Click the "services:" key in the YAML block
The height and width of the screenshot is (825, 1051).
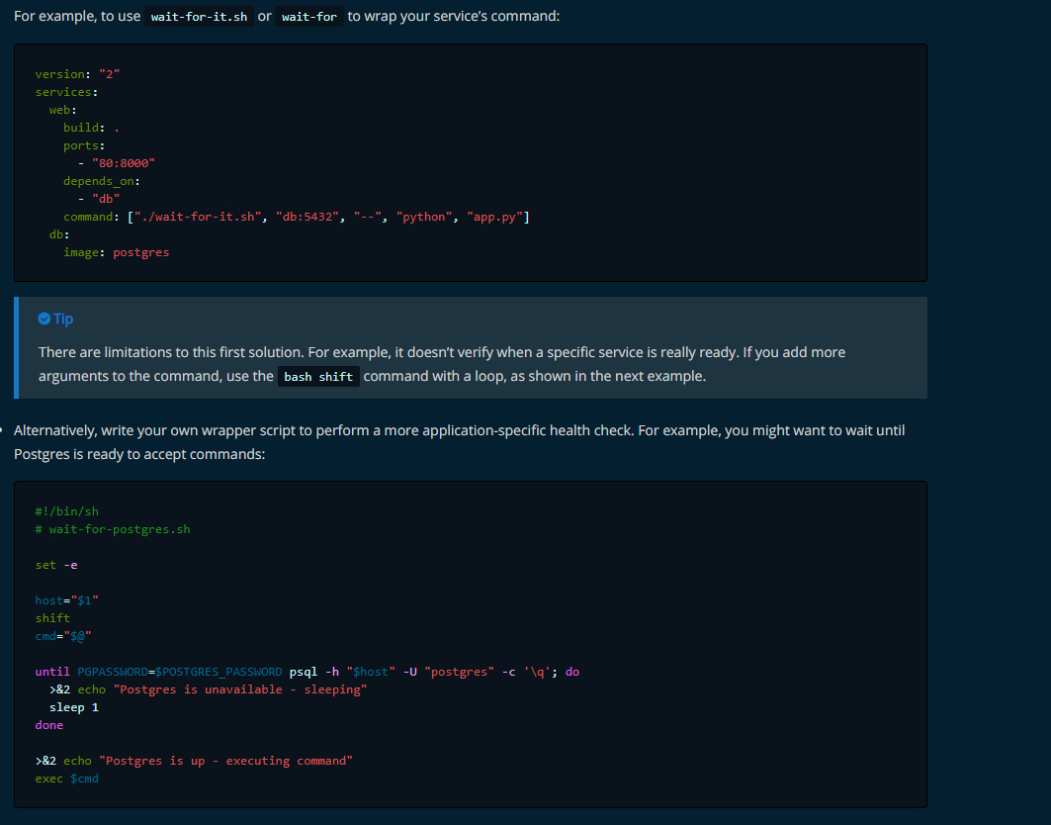(x=67, y=92)
